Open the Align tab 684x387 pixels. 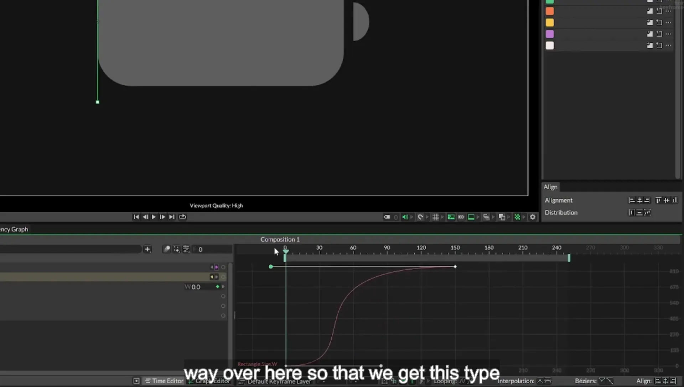(x=550, y=187)
